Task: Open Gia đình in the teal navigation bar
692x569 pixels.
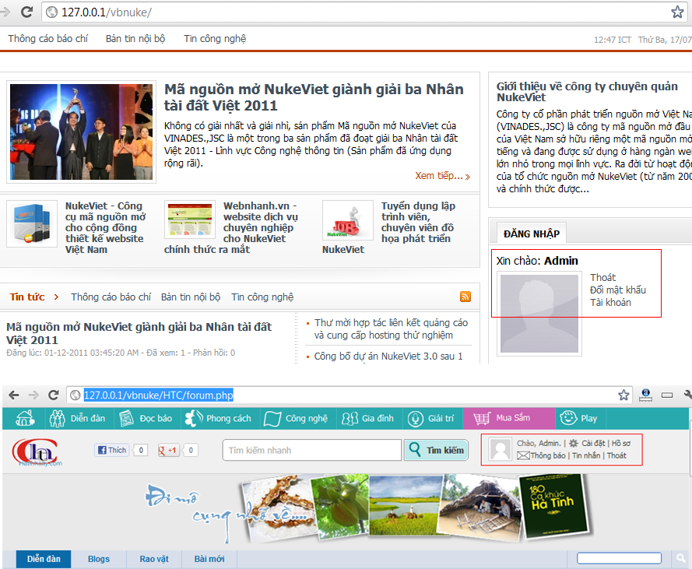Action: [367, 419]
